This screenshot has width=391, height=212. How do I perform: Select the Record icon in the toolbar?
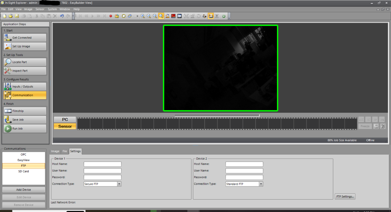111,16
